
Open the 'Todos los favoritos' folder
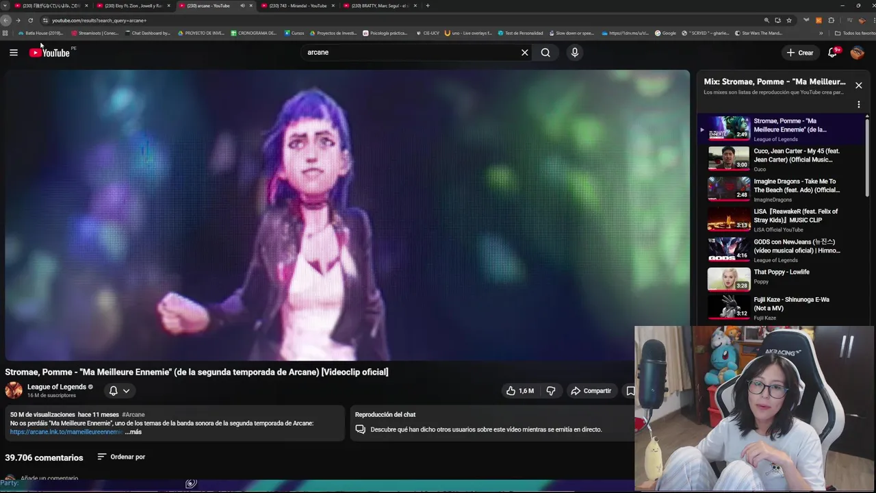tap(855, 33)
